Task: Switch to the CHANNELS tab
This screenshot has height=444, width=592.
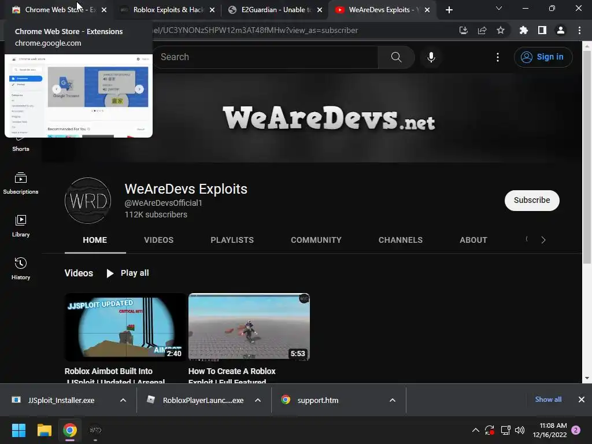Action: coord(401,240)
